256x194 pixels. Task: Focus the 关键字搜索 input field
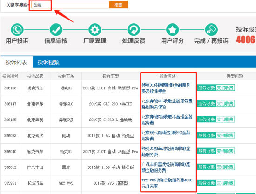tap(70, 5)
